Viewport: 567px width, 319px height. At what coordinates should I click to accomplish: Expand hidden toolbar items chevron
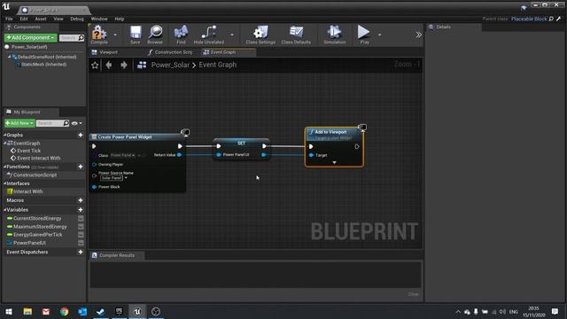pos(418,35)
